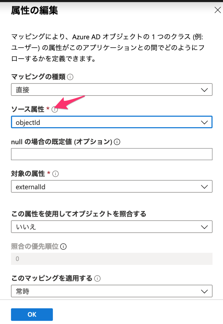This screenshot has height=324, width=223.
Task: Click the info icon next to 照合の優先順位
Action: point(63,247)
